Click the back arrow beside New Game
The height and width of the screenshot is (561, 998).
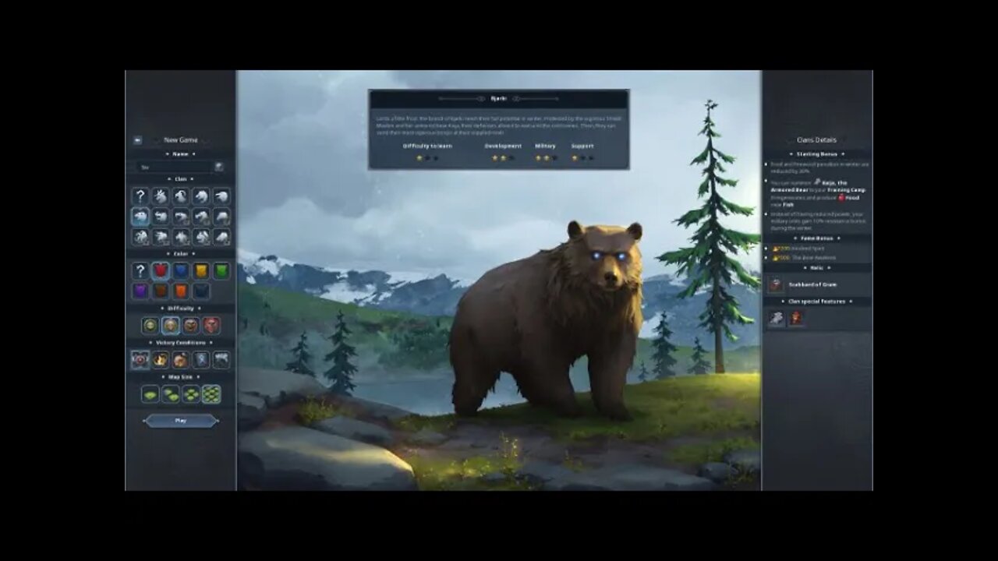(x=137, y=140)
